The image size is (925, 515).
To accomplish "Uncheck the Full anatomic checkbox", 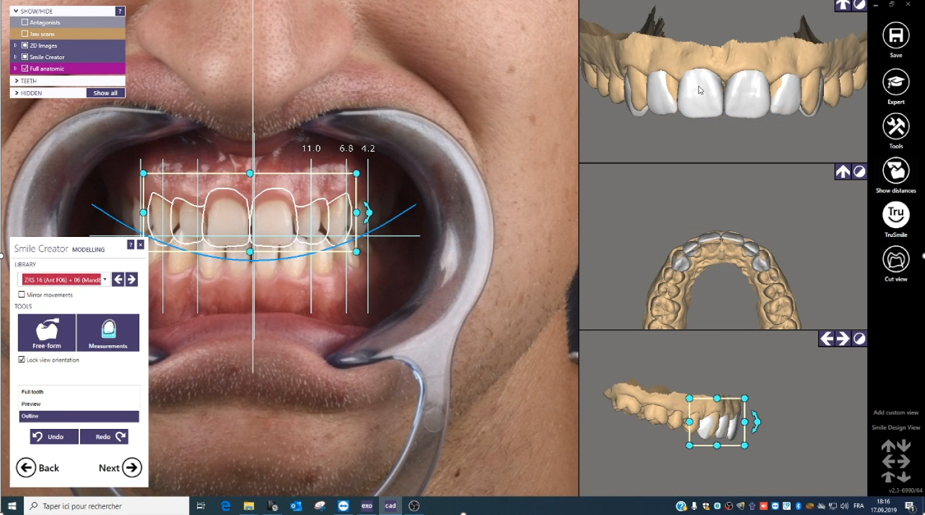I will [x=25, y=69].
